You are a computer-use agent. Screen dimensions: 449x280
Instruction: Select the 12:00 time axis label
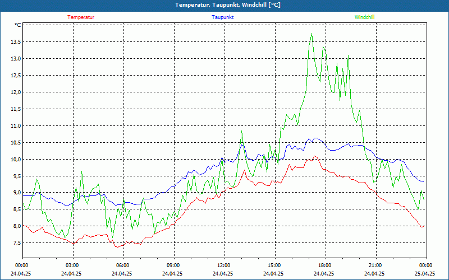click(223, 265)
